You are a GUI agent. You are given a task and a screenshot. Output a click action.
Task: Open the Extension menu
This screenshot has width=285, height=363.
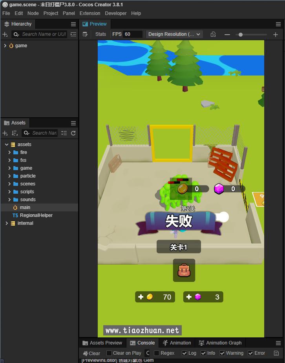[90, 13]
